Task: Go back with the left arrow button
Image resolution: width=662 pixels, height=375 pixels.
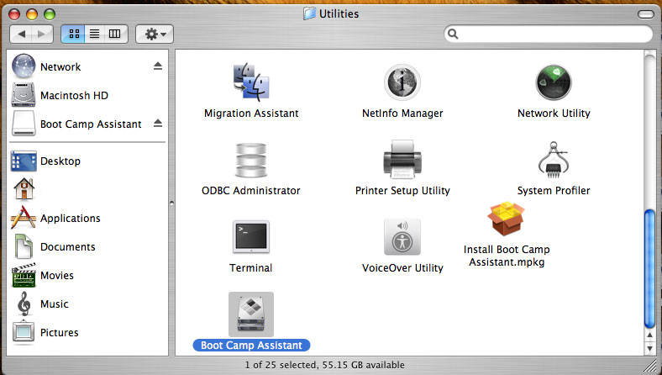Action: click(x=21, y=34)
